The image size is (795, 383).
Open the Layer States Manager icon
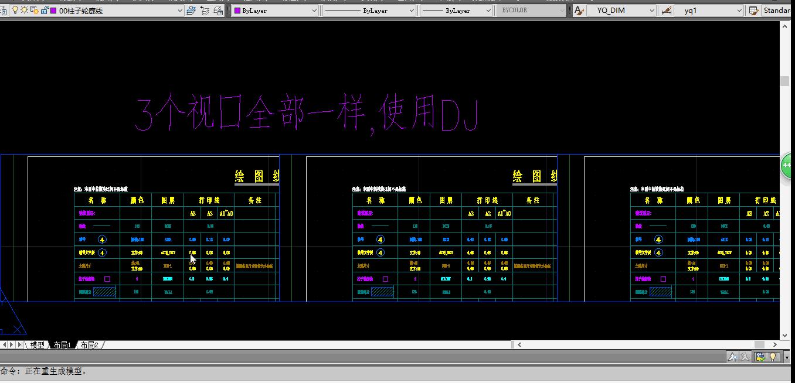[218, 11]
